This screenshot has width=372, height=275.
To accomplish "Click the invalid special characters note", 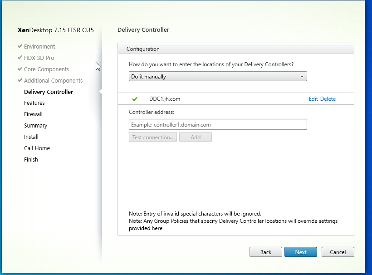I will point(195,214).
